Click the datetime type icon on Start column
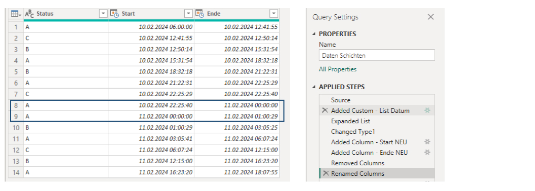 (x=114, y=14)
